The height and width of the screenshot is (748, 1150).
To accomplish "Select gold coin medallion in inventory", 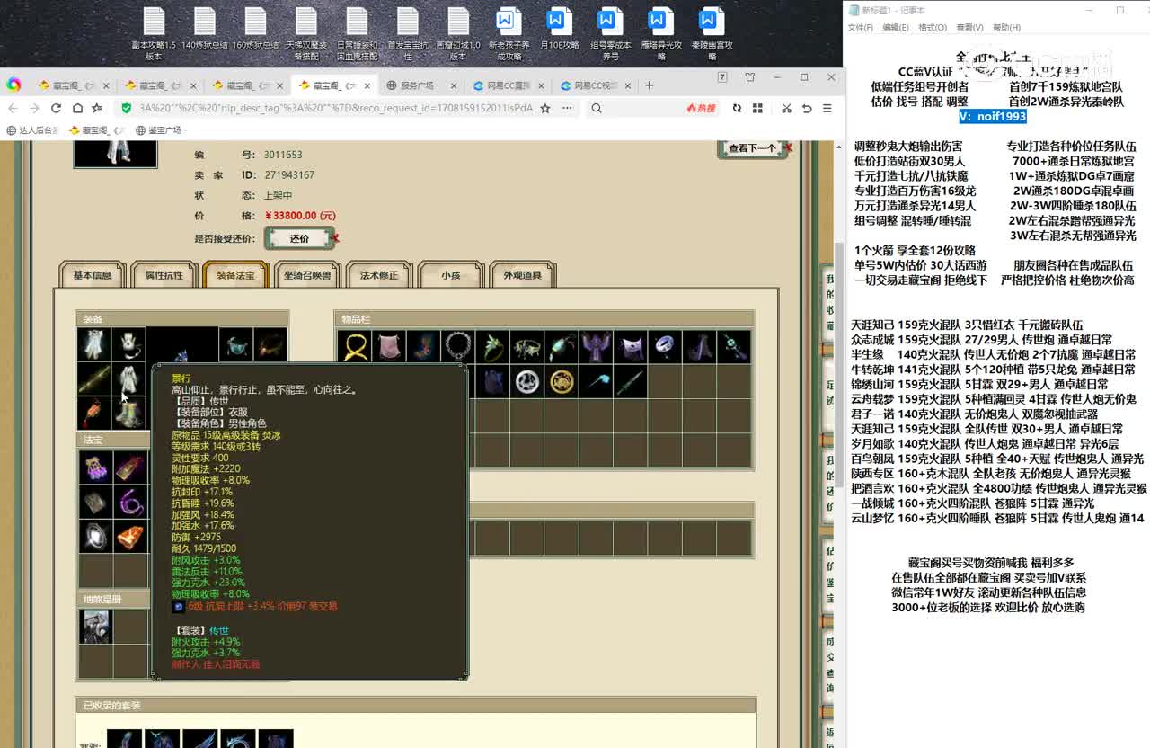I will (562, 381).
